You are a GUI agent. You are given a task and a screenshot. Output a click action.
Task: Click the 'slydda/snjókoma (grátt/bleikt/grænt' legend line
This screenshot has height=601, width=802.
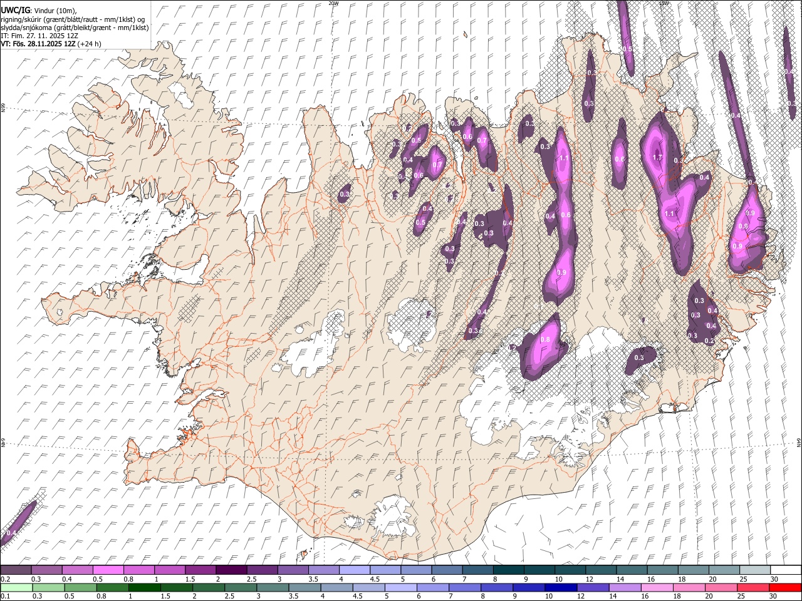click(75, 28)
